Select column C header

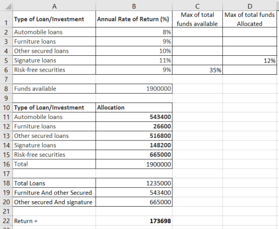tap(197, 6)
